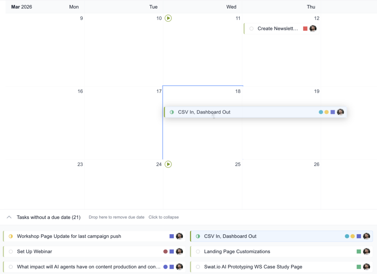Collapse Tasks without a due date chevron

click(9, 217)
